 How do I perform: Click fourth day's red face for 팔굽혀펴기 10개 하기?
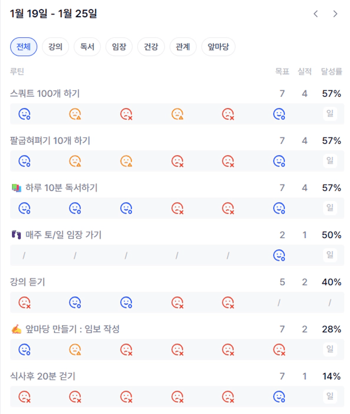point(177,161)
